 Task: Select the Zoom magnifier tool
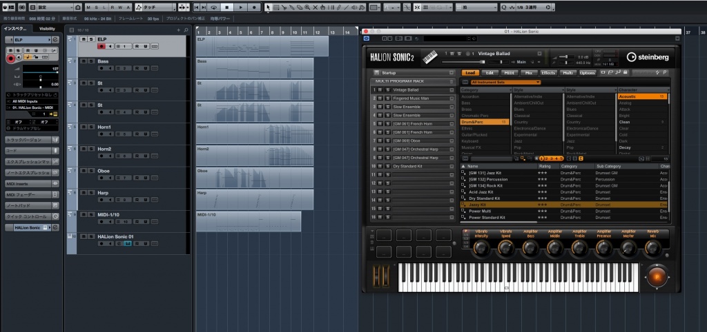(307, 7)
